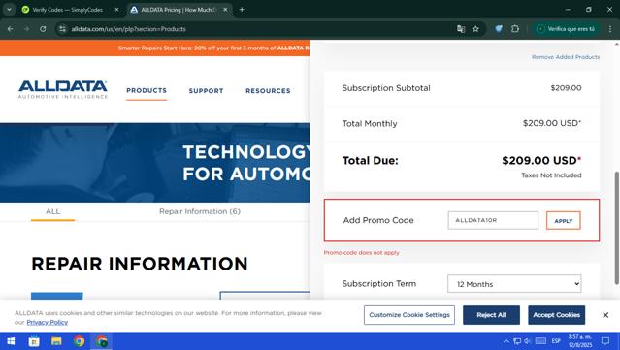Close the Verify Codes SimplyCodes tab

coord(116,10)
